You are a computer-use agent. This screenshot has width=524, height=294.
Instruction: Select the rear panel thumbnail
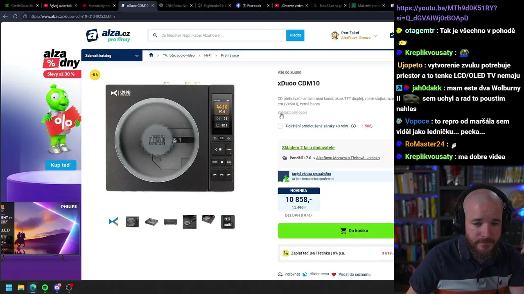[x=170, y=222]
